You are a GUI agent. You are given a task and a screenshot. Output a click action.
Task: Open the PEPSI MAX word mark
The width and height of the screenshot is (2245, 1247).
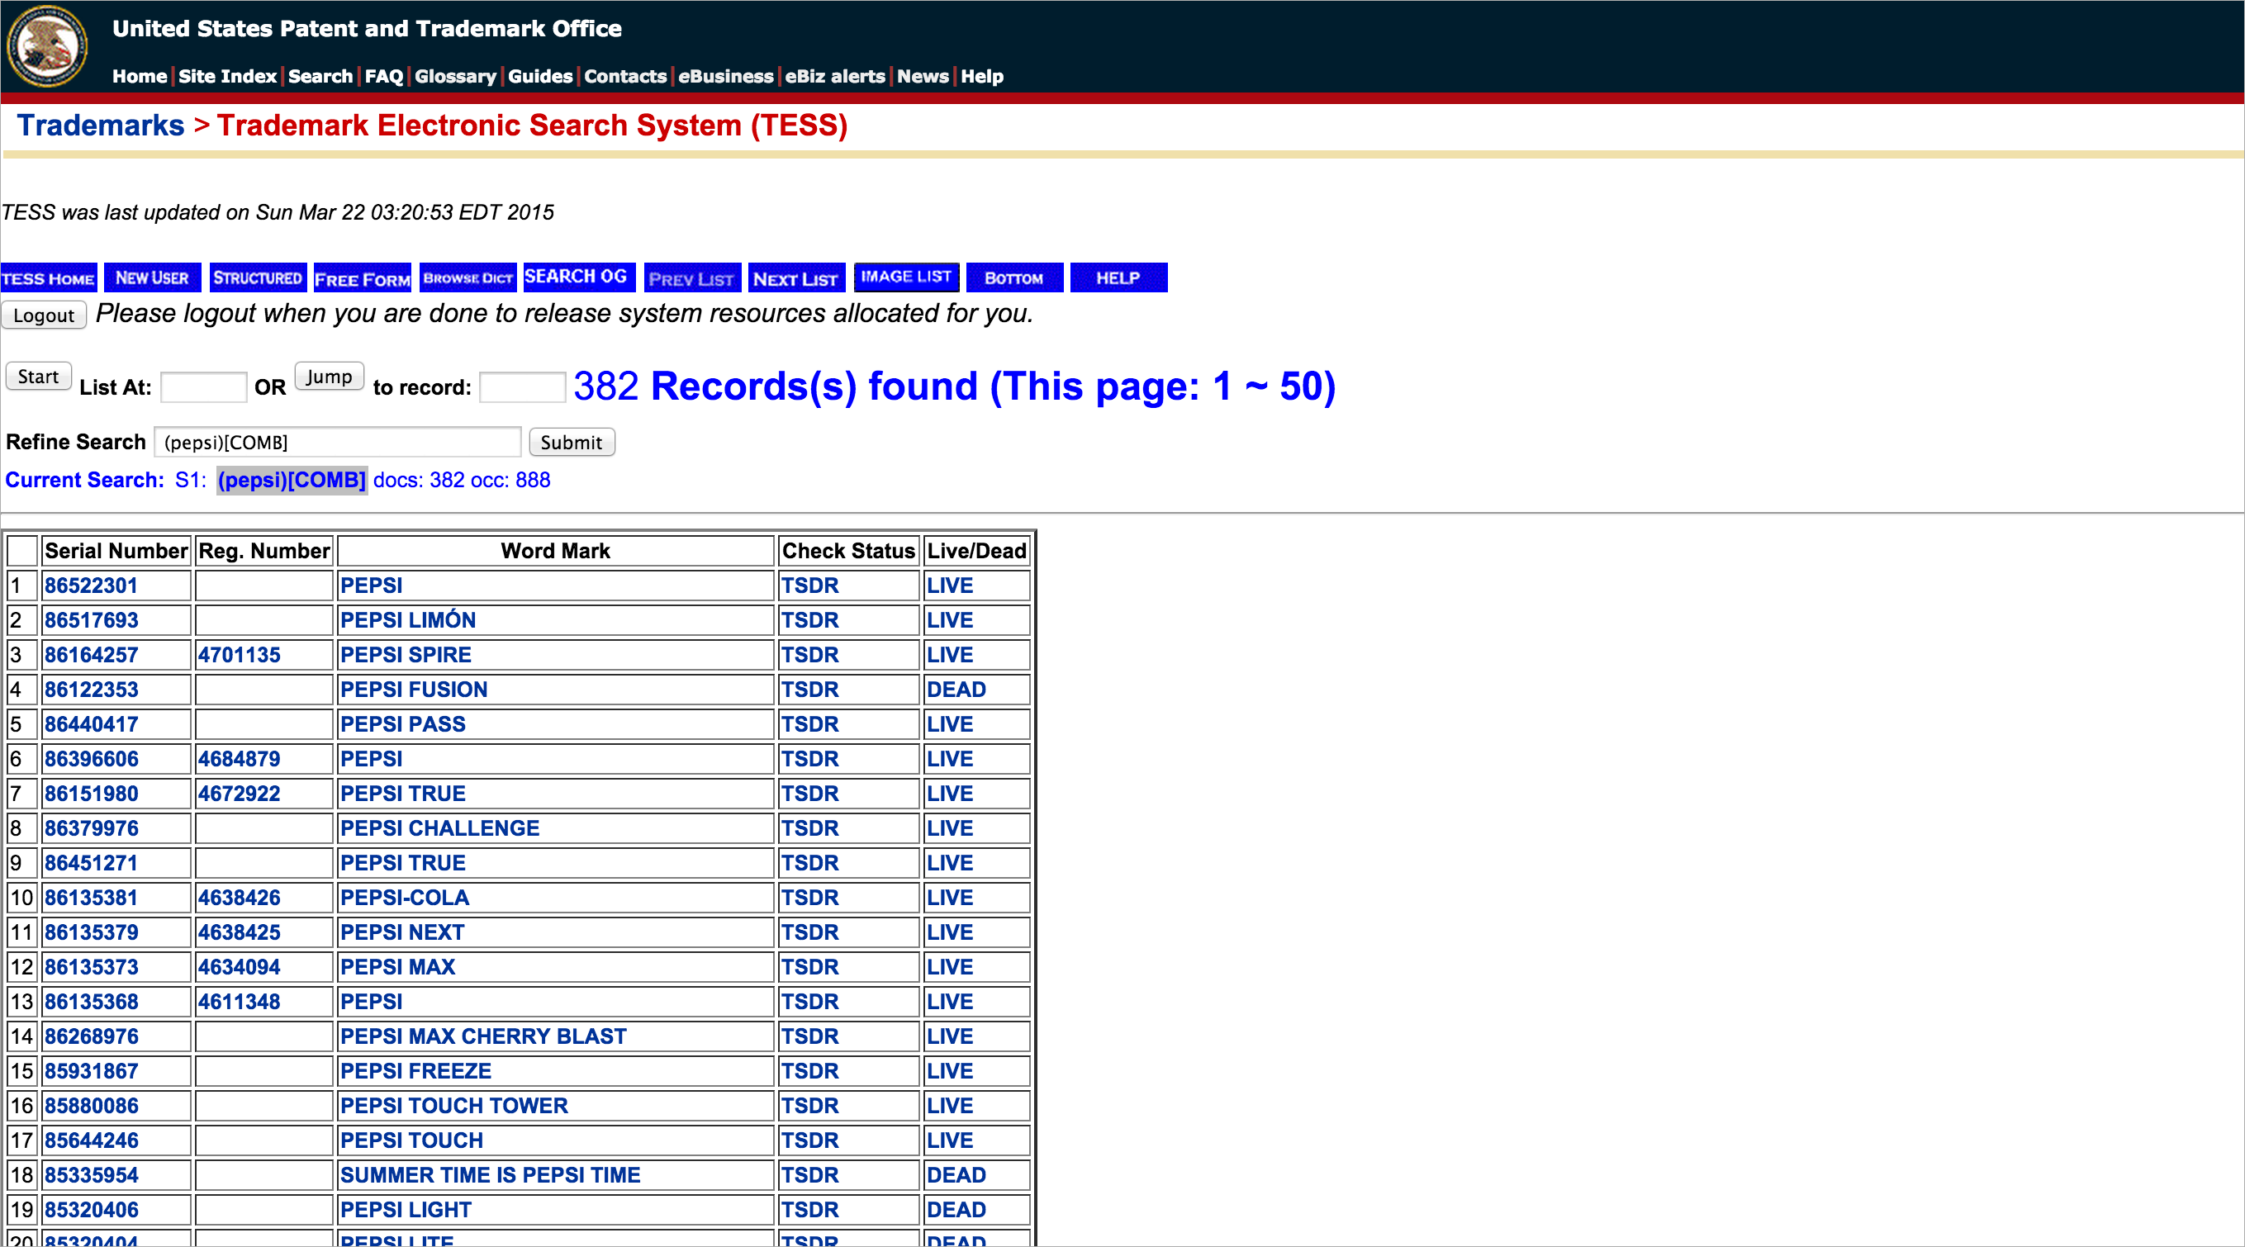(x=397, y=967)
